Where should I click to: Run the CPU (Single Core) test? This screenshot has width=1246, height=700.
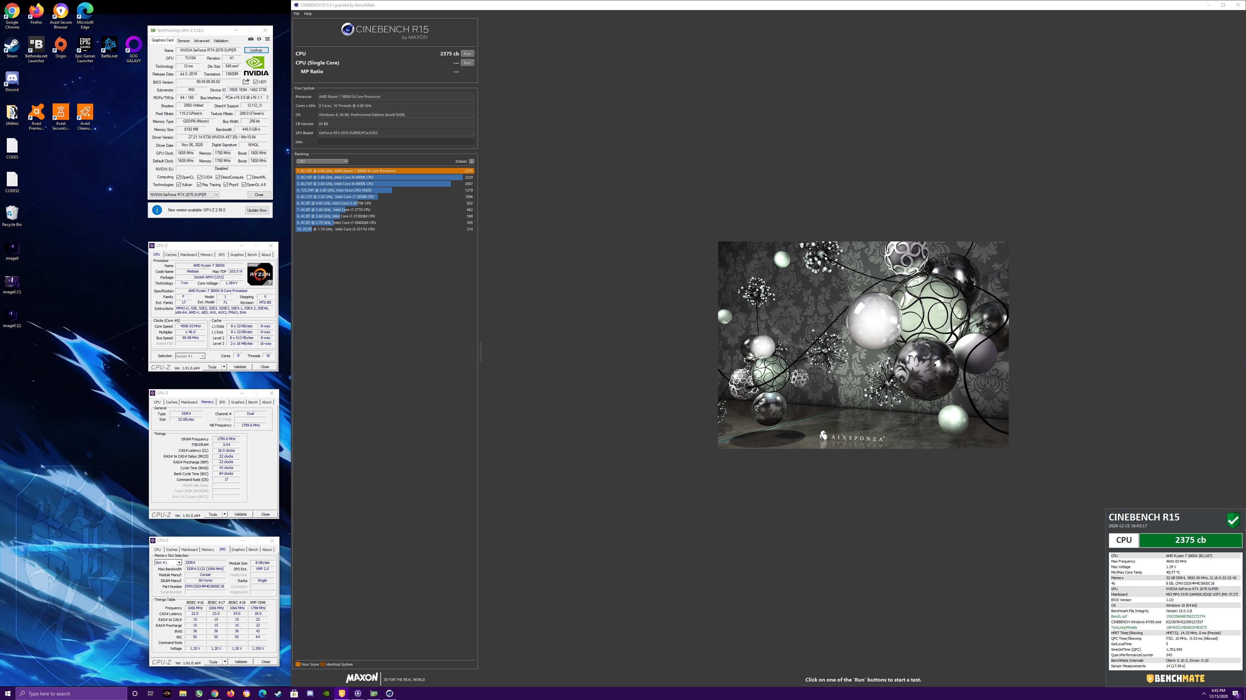[467, 63]
